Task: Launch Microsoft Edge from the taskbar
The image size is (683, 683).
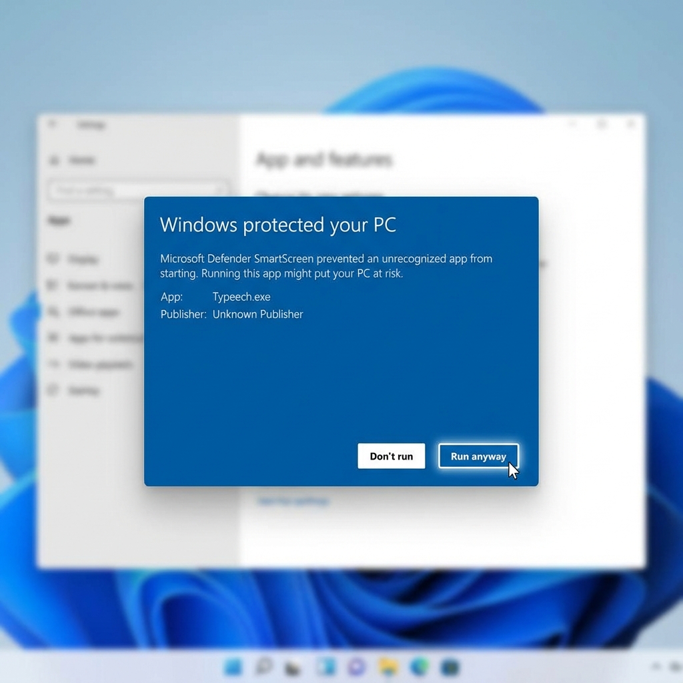Action: click(419, 666)
